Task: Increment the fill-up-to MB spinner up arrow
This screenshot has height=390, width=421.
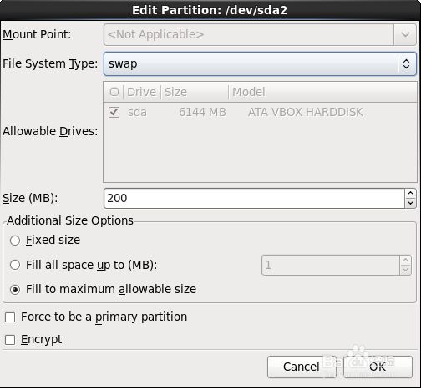Action: [405, 260]
